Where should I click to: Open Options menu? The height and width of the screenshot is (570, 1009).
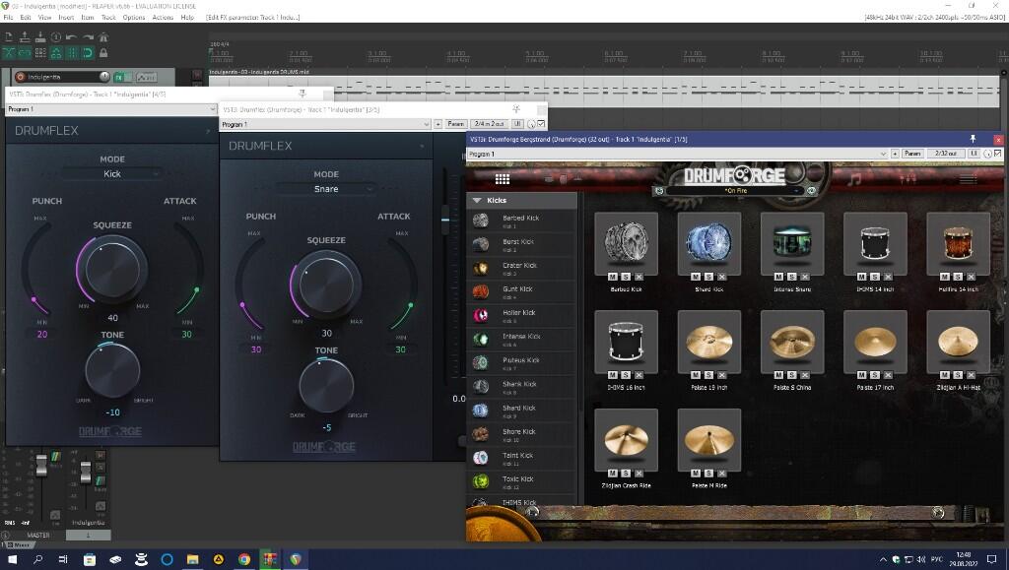click(133, 18)
